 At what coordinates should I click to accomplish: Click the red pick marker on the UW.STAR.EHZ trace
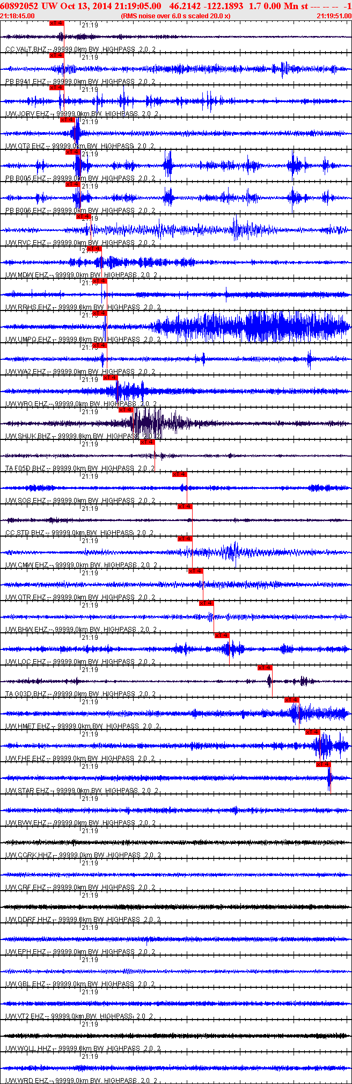[x=324, y=764]
